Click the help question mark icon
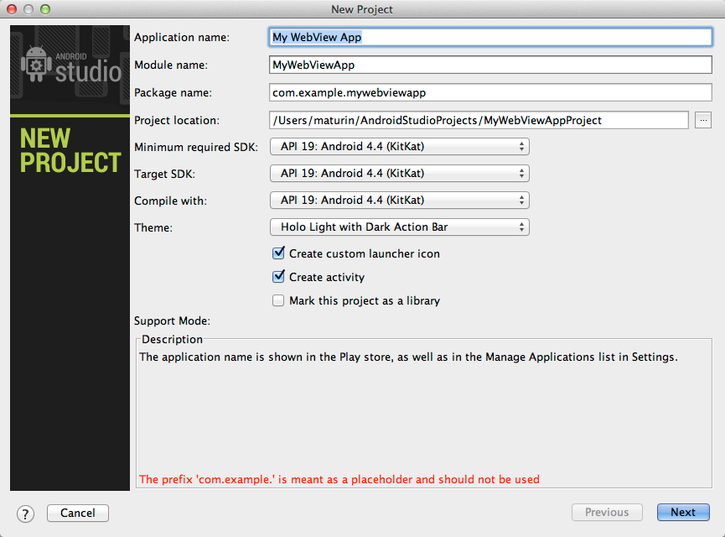The width and height of the screenshot is (725, 537). 25,514
